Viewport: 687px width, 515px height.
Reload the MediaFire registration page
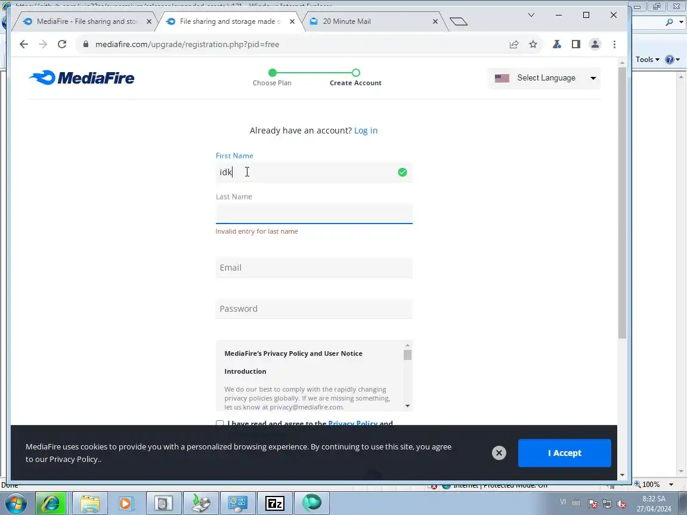point(62,44)
